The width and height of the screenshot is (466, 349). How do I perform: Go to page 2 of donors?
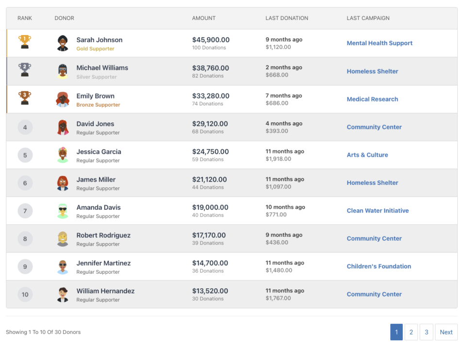[411, 332]
